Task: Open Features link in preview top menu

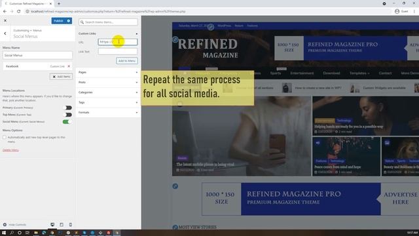Action: (252, 26)
